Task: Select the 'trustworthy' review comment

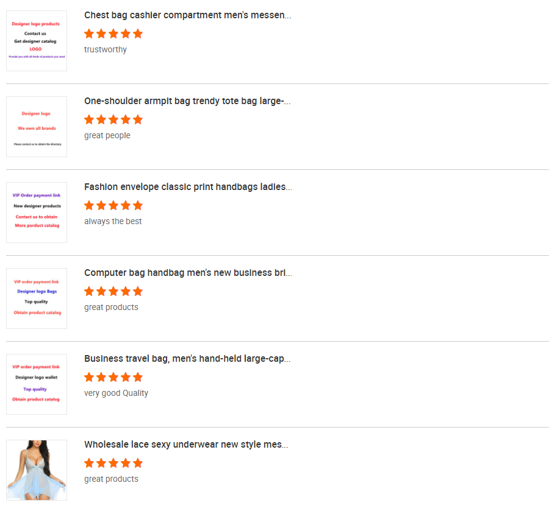Action: (x=106, y=49)
